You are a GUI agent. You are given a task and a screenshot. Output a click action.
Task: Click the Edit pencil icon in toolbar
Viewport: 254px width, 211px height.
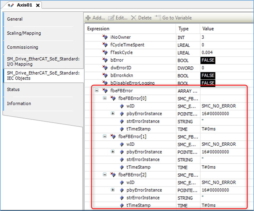(111, 18)
